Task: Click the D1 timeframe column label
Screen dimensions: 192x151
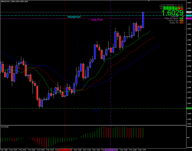Action: pos(182,5)
